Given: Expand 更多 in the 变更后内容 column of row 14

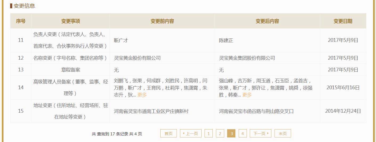Looking at the screenshot, I should click(x=247, y=95).
